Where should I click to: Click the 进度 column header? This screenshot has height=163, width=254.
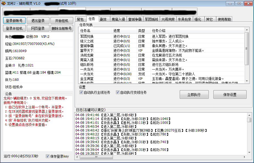click(x=124, y=30)
